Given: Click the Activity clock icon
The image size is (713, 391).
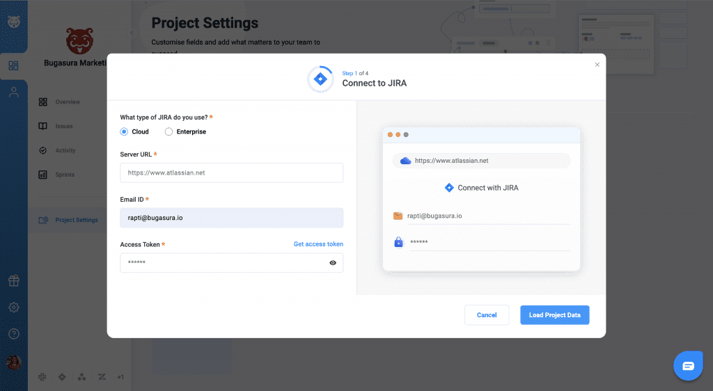Looking at the screenshot, I should coord(42,150).
